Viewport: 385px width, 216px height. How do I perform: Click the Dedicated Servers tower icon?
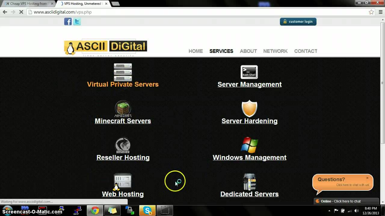[x=249, y=182]
